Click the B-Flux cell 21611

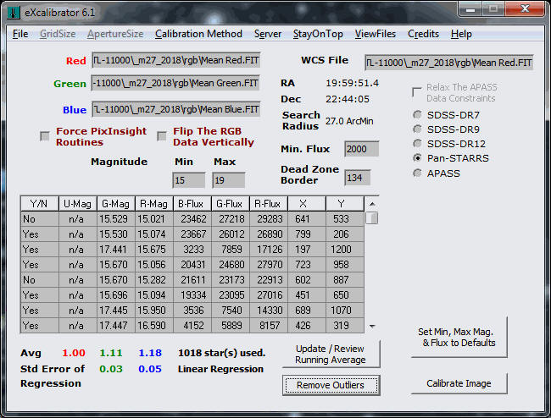192,280
